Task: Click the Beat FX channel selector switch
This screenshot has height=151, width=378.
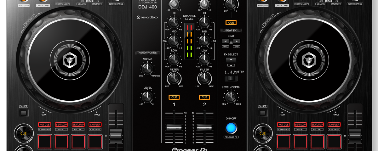Action: [x=231, y=78]
